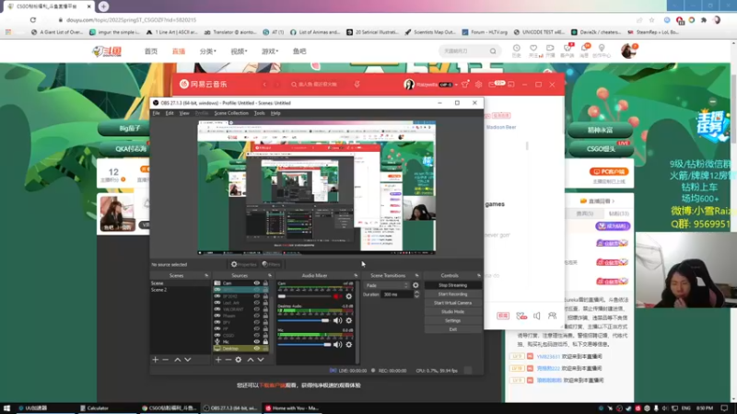This screenshot has height=414, width=737.
Task: Add a new scene with the plus icon
Action: click(x=156, y=360)
